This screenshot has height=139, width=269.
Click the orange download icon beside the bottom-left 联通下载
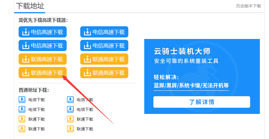22,129
